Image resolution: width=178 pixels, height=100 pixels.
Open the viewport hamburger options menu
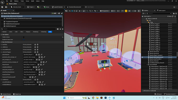tap(139, 11)
